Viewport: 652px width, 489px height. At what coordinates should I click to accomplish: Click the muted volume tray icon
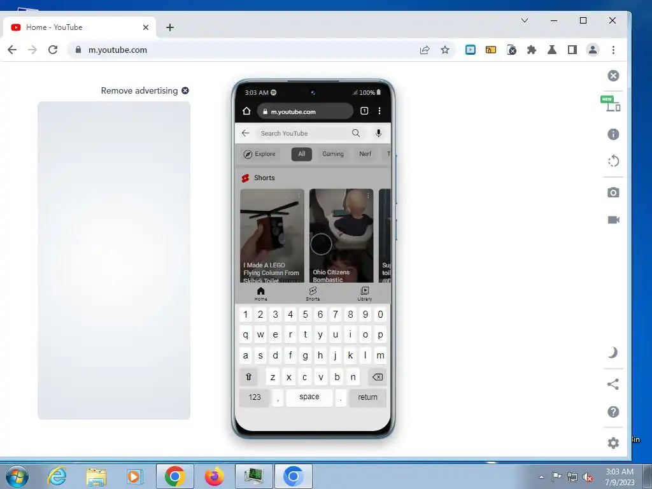[x=588, y=477]
